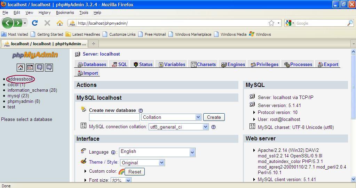The width and height of the screenshot is (356, 188).
Task: Switch to the Charsets tab
Action: (x=204, y=64)
